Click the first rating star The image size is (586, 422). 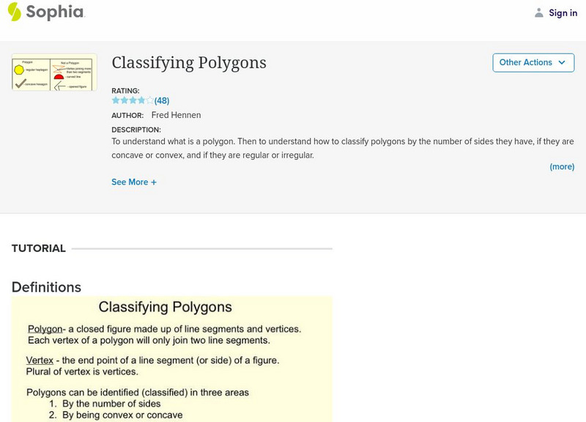point(116,100)
